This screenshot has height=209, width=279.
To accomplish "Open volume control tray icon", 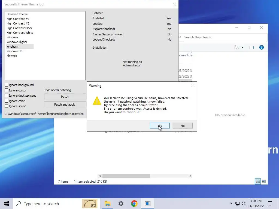I will [244, 204].
